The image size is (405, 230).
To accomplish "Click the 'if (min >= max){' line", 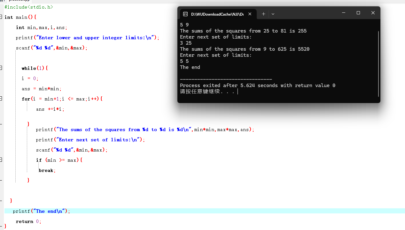I will 59,160.
